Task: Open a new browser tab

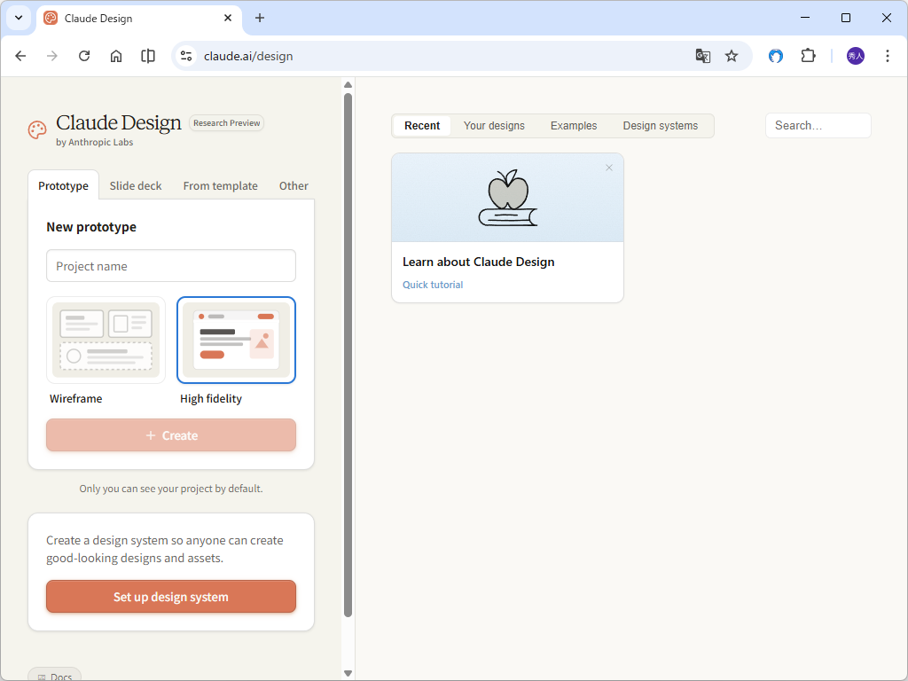Action: point(260,18)
